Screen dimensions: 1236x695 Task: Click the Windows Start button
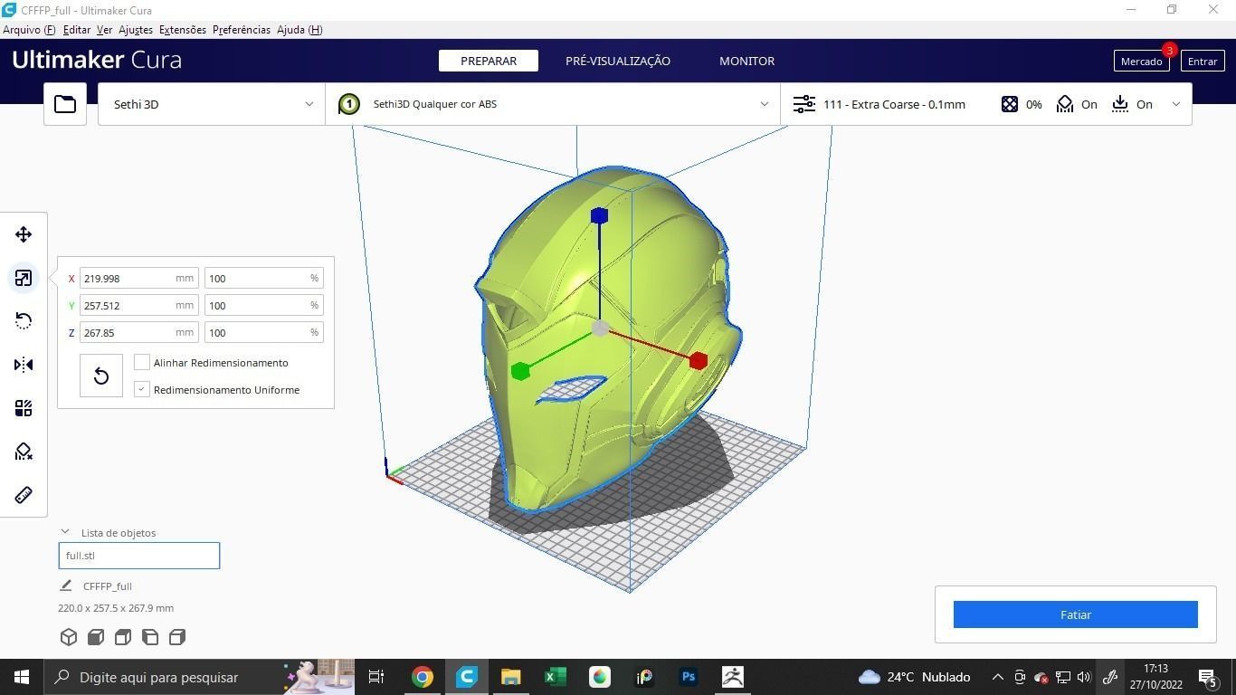pyautogui.click(x=22, y=677)
